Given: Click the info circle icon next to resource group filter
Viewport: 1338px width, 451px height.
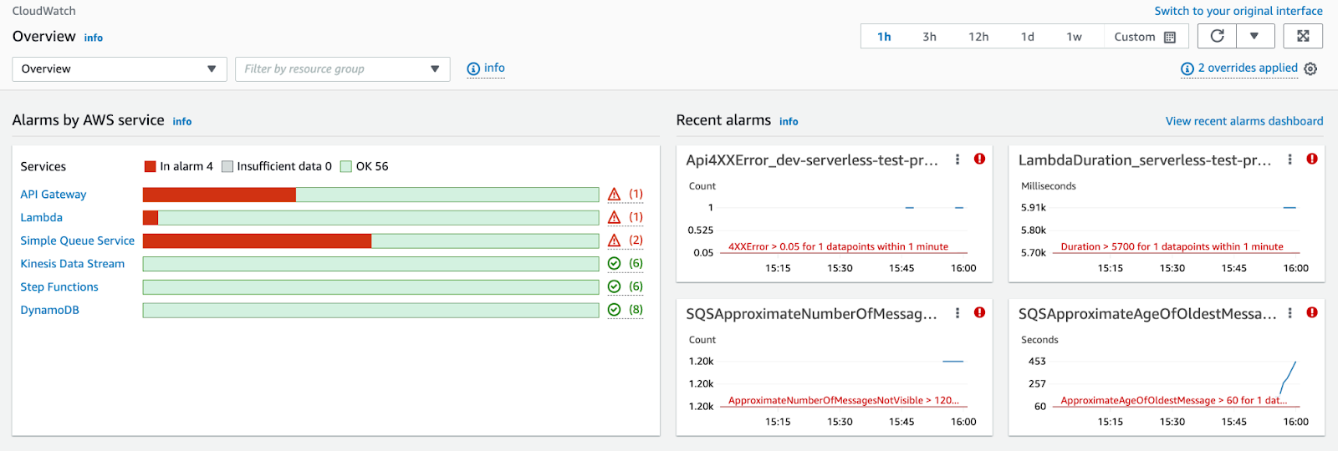Looking at the screenshot, I should (473, 68).
